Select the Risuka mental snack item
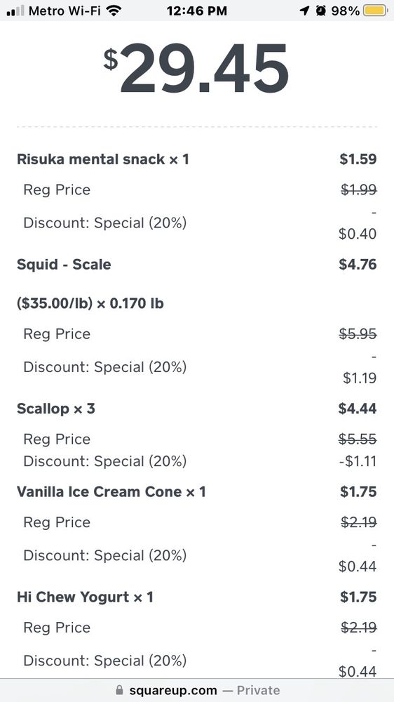394x702 pixels. pyautogui.click(x=103, y=159)
